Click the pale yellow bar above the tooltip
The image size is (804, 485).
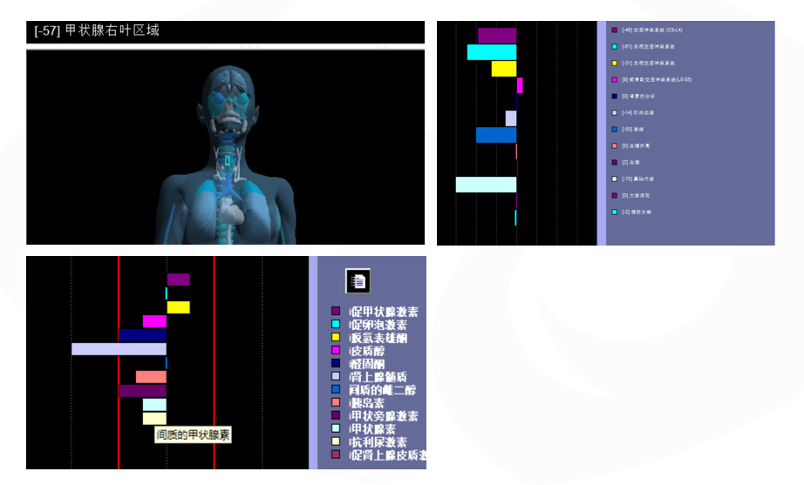[x=154, y=418]
